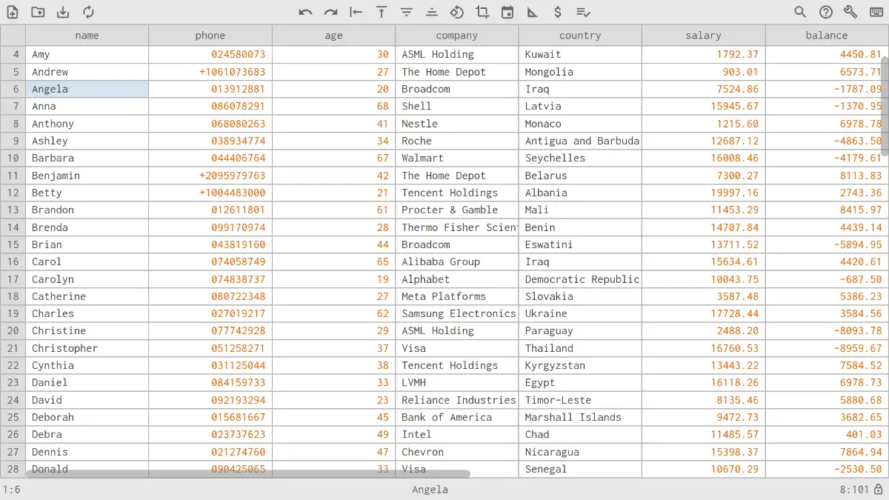Run the data validation check
Viewport: 889px width, 500px height.
point(582,12)
